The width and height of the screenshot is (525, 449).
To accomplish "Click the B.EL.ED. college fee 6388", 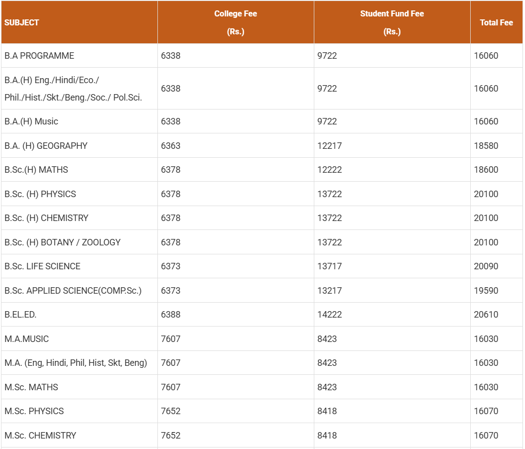I will (x=171, y=315).
